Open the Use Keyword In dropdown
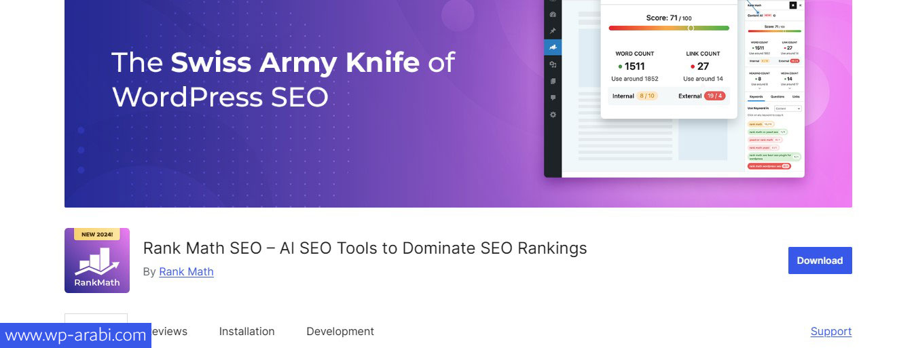 788,109
